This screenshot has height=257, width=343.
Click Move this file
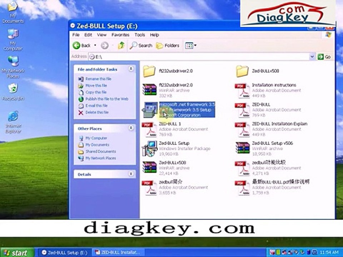point(96,86)
